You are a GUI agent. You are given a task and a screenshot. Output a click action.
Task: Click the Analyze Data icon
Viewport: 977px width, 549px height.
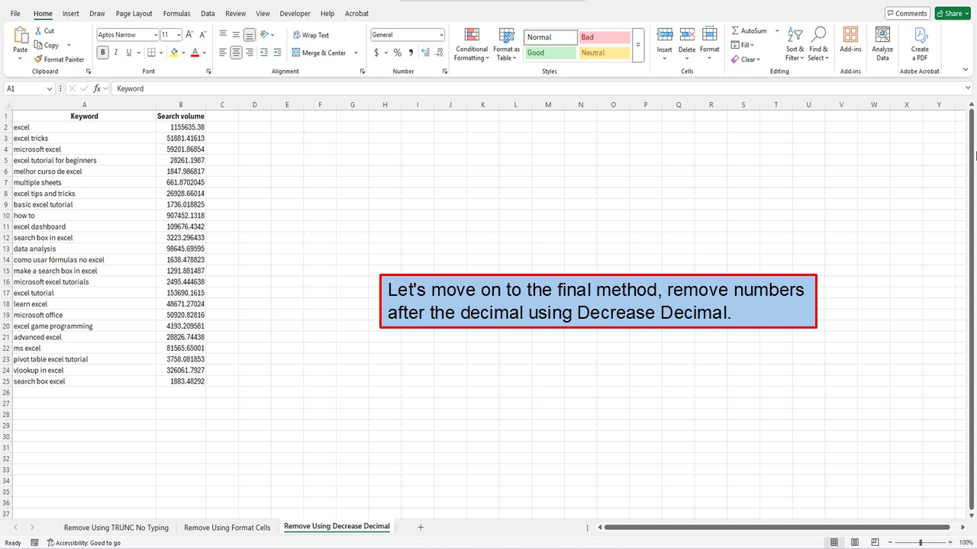882,42
